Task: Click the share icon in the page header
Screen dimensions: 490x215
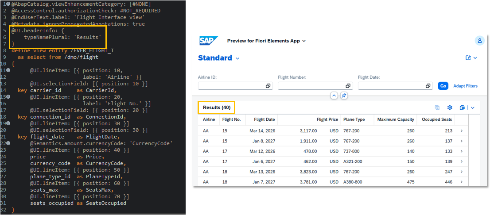Action: [468, 58]
